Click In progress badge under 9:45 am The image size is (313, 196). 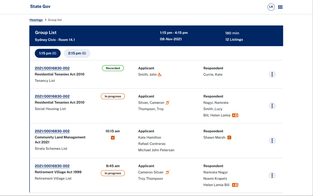113,173
